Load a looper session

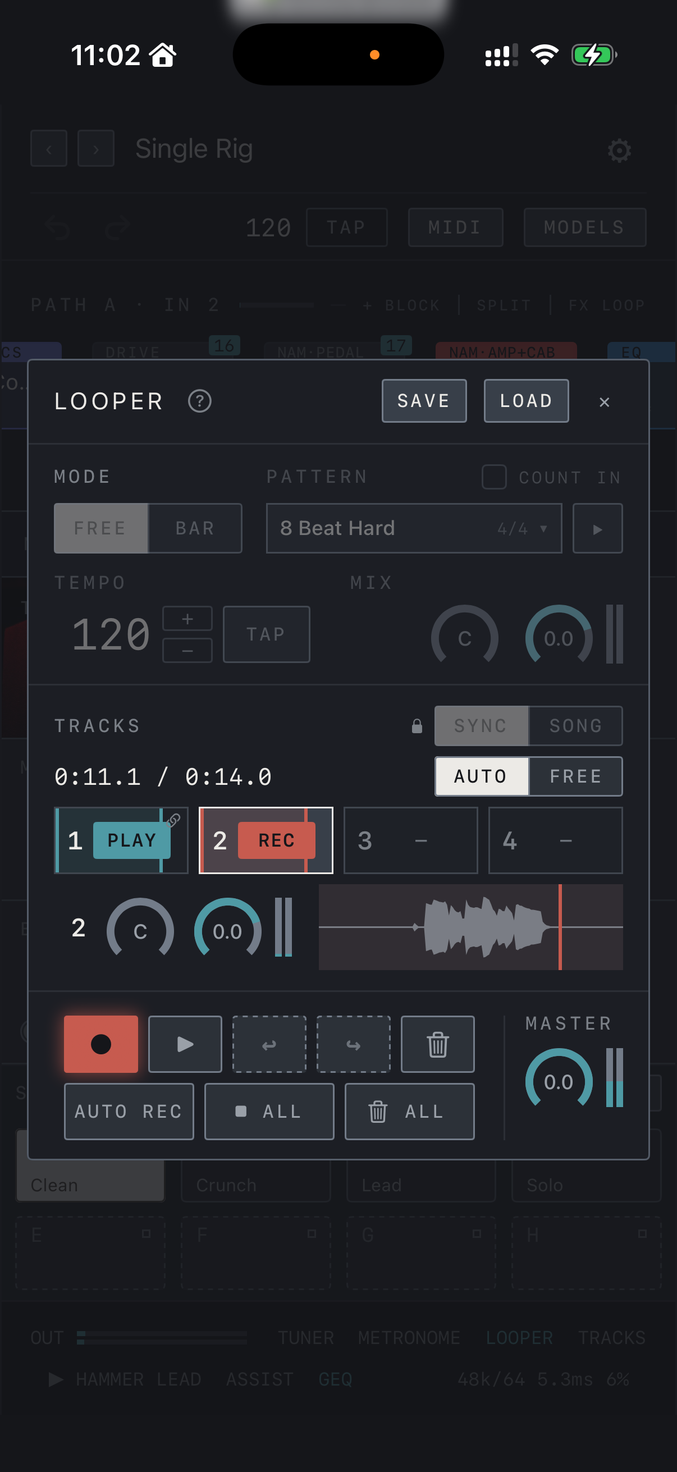(526, 401)
